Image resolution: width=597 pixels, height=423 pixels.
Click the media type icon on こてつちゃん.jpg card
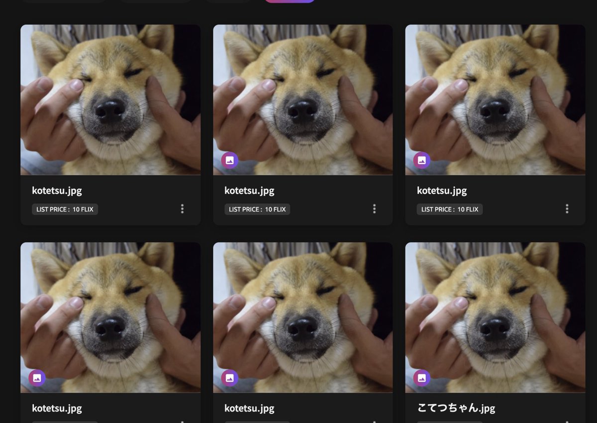[x=421, y=378]
